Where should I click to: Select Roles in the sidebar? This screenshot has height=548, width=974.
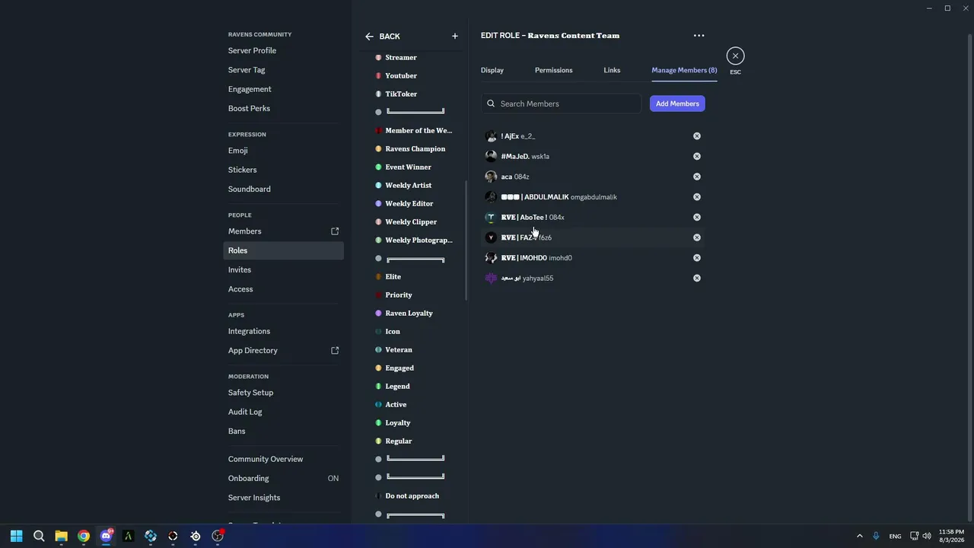point(284,250)
